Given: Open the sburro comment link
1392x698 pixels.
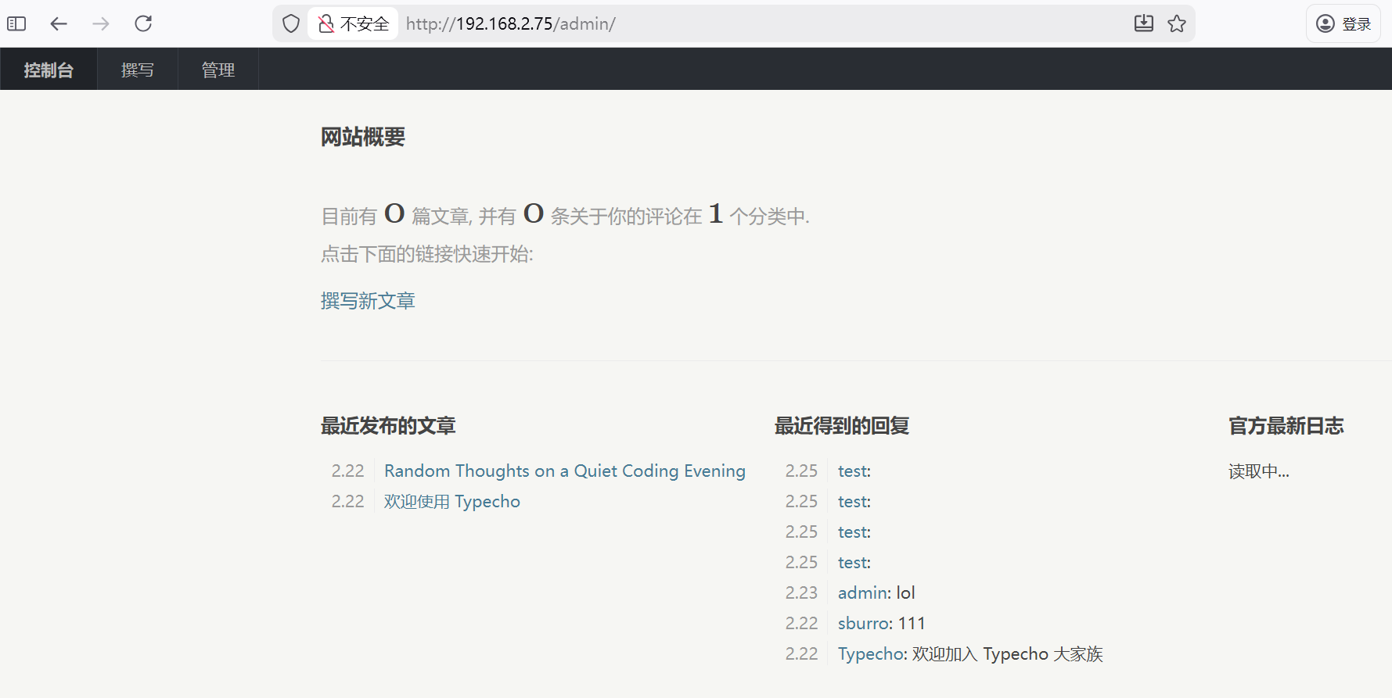Looking at the screenshot, I should pos(864,623).
